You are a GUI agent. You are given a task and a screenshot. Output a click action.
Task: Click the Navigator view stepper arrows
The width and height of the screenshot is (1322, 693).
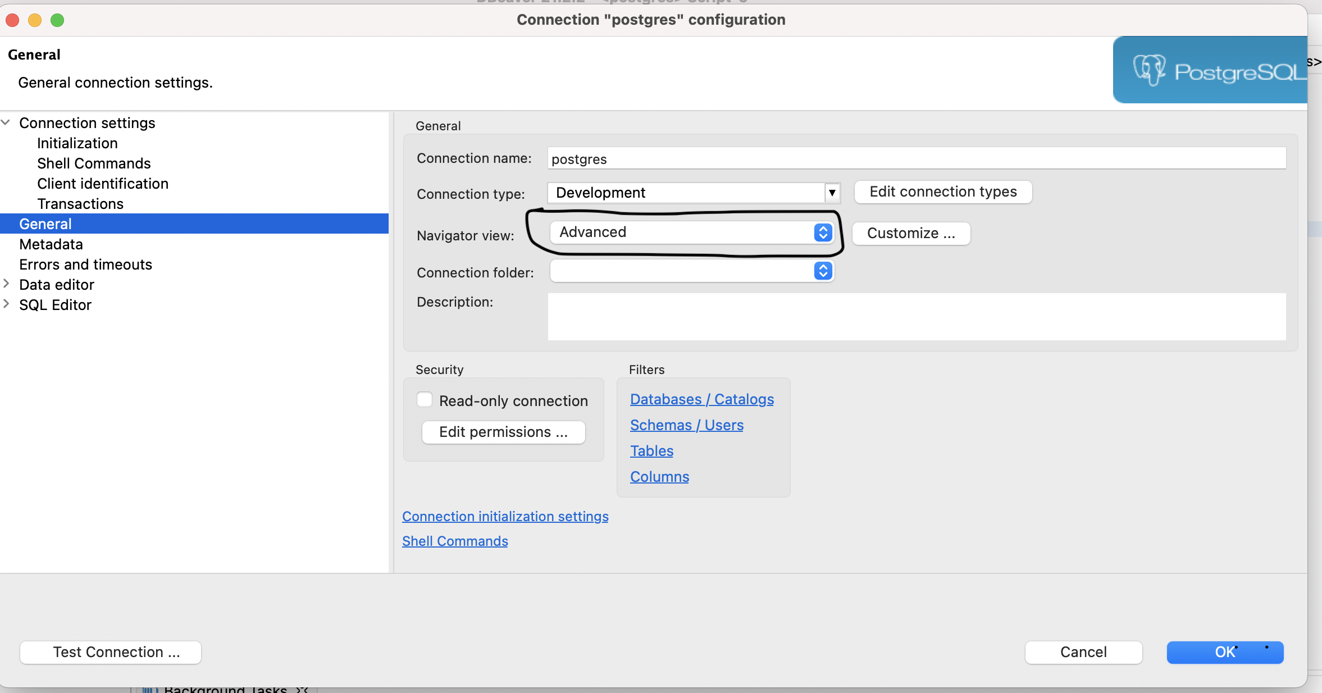pos(822,232)
